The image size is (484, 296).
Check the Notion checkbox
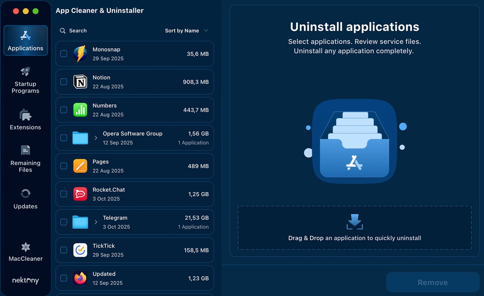[x=64, y=82]
